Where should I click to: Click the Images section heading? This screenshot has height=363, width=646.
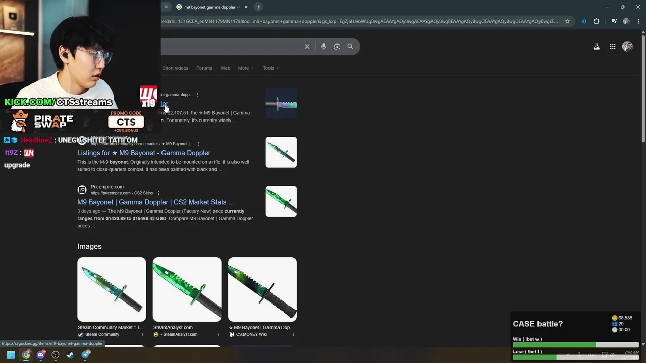(89, 246)
